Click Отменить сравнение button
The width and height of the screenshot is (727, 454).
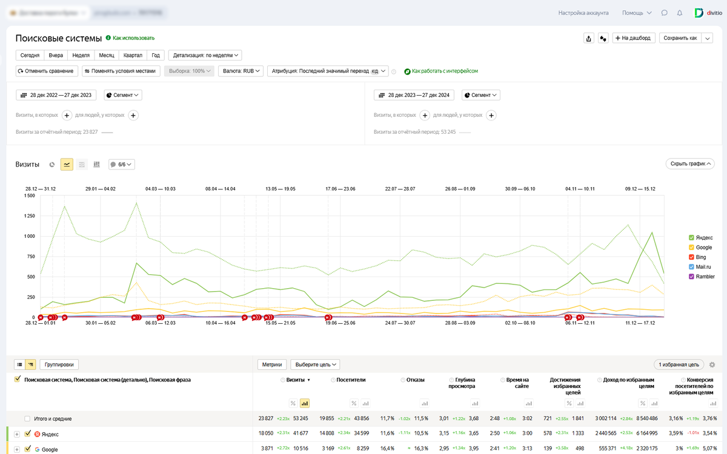[47, 71]
